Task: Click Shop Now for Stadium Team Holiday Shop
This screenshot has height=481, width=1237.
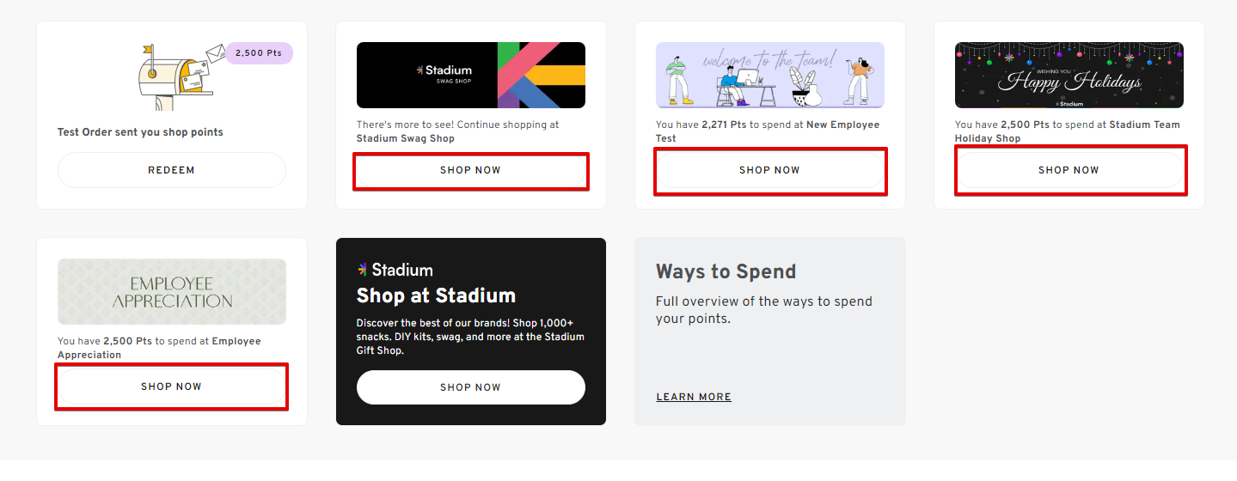Action: click(1069, 170)
